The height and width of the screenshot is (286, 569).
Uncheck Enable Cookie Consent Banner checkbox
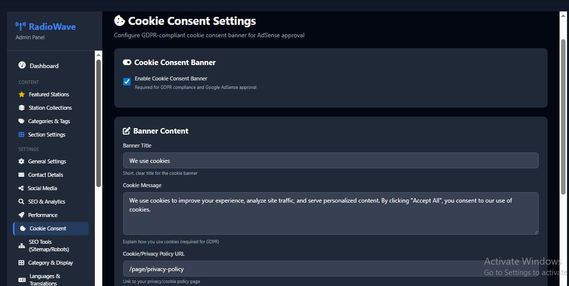tap(127, 81)
